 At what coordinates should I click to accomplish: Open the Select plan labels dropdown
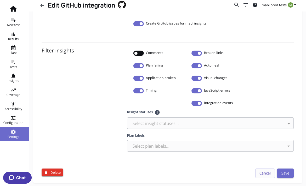pos(210,146)
